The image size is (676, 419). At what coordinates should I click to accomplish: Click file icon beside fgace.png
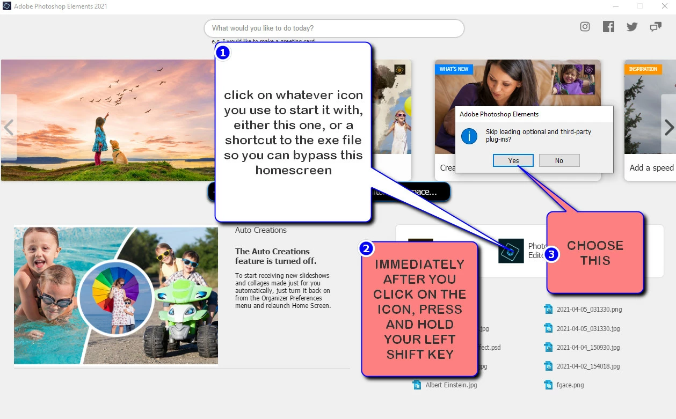click(548, 385)
